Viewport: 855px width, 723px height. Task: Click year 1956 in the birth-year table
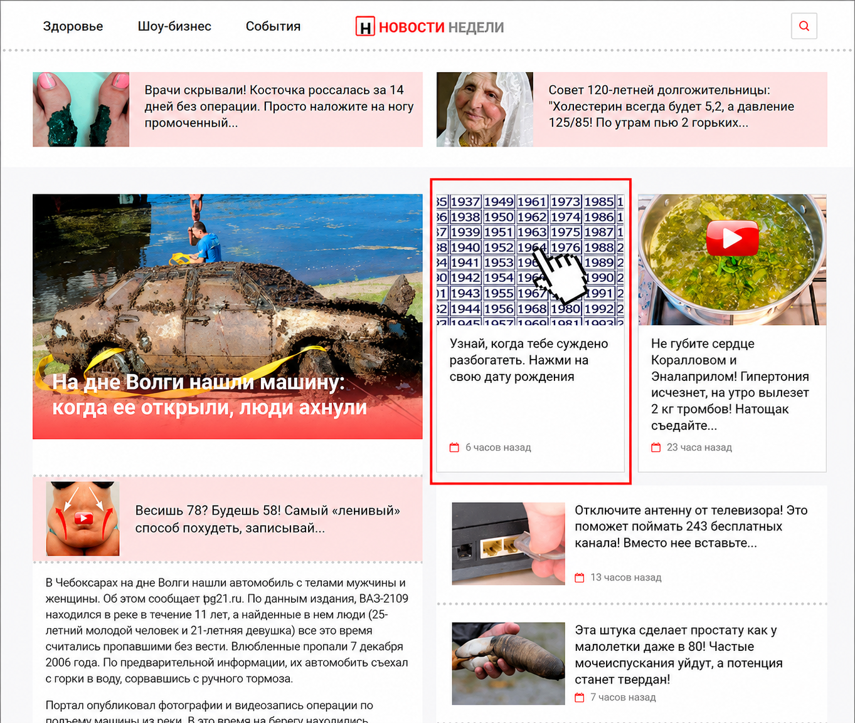point(499,309)
